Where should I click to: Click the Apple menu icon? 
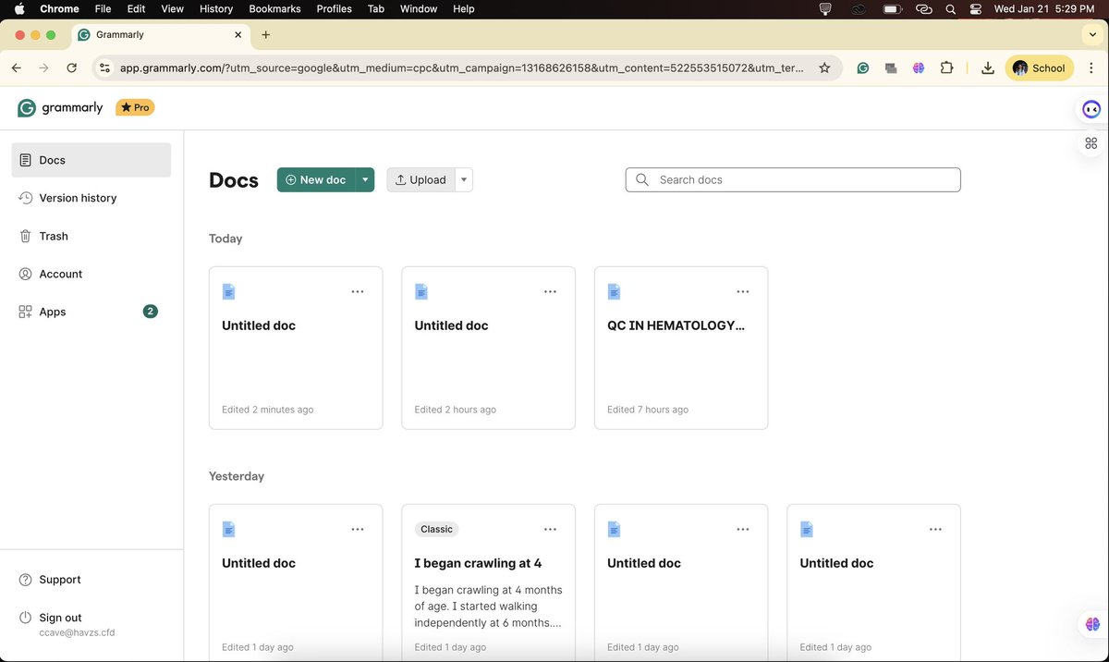point(18,8)
